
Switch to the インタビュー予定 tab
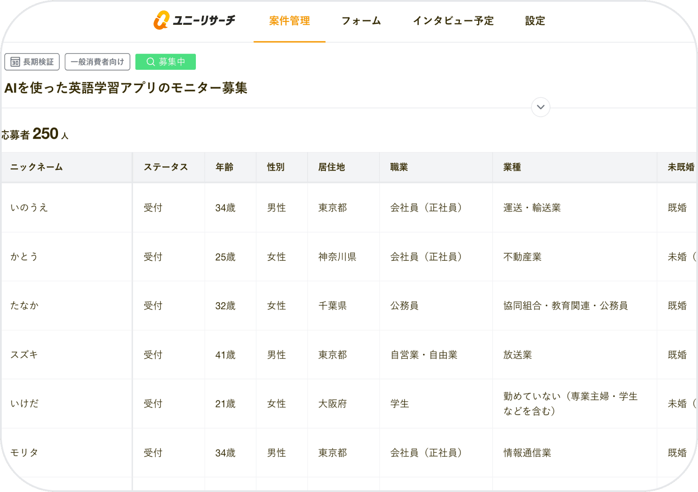(x=454, y=20)
